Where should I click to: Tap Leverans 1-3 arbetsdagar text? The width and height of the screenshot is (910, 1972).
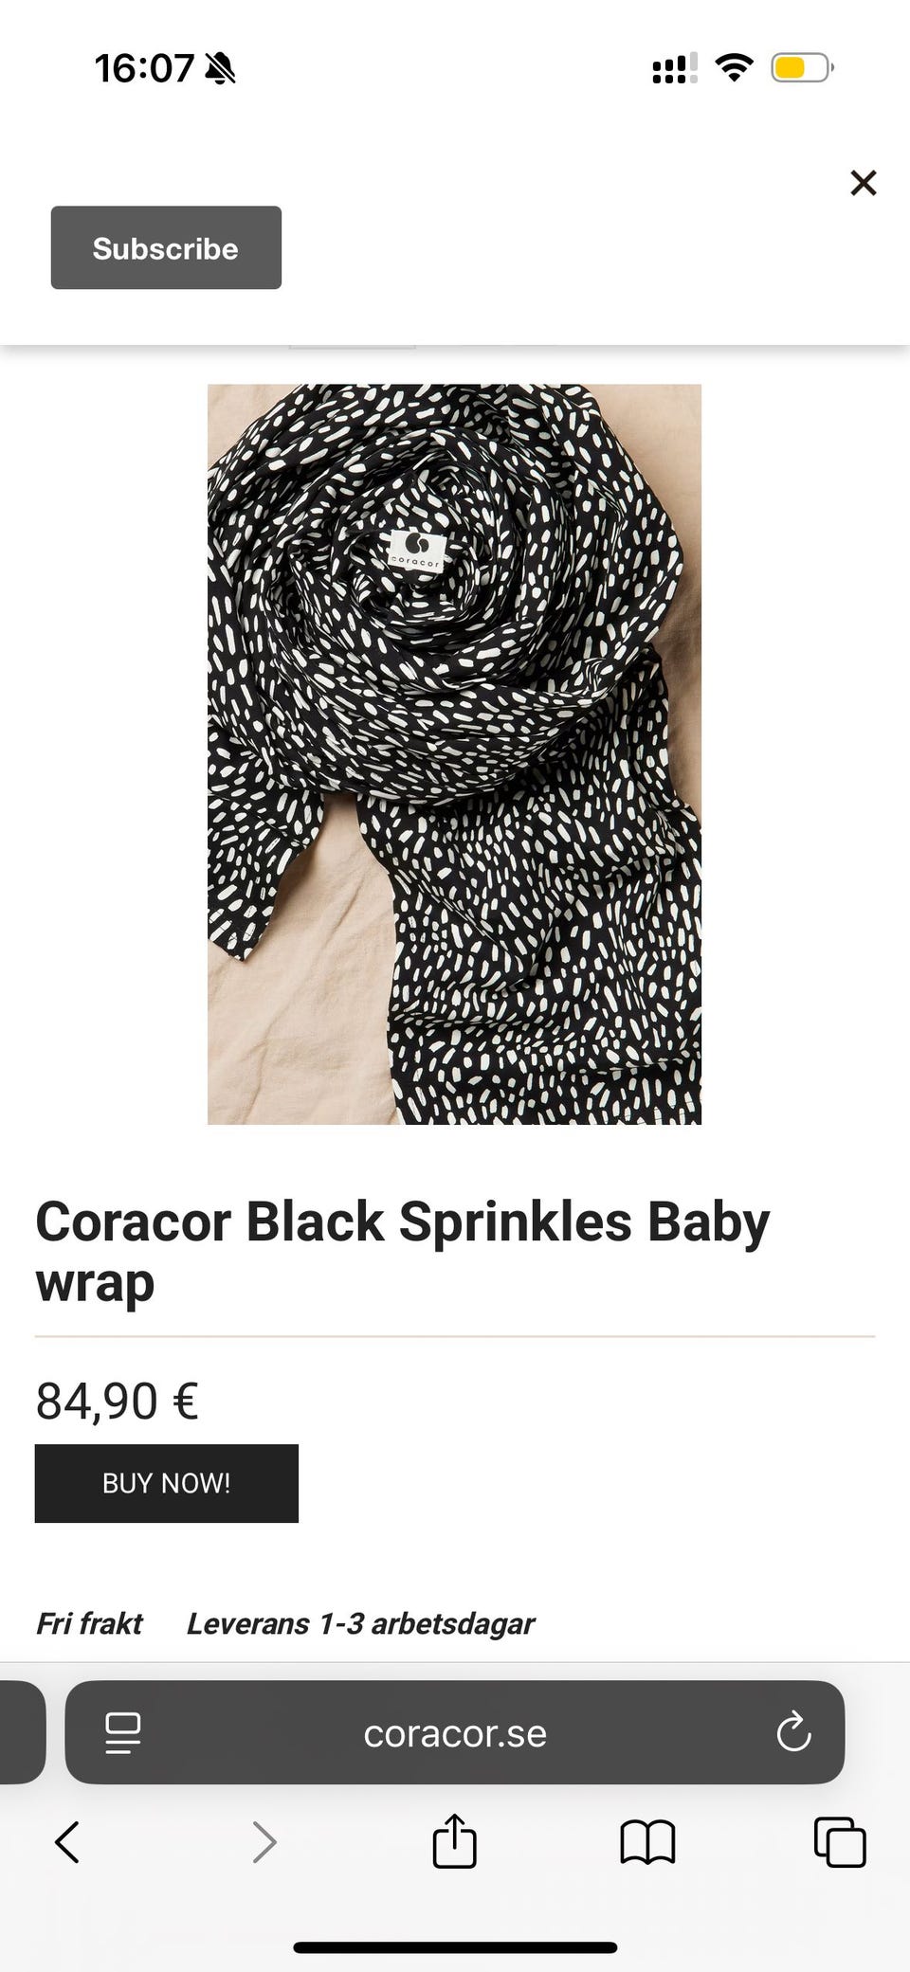coord(360,1623)
